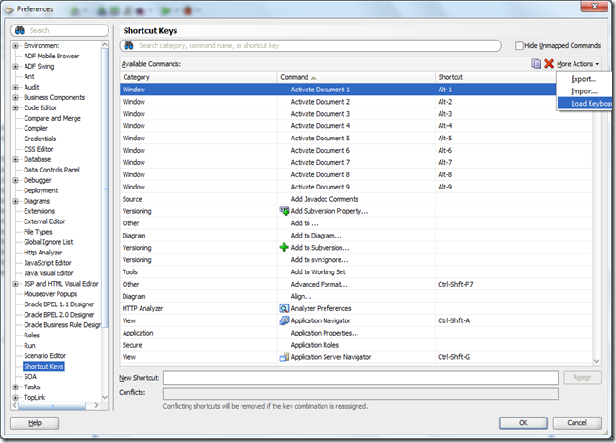Select Shortcut Keys in the tree
Viewport: 616px width, 443px height.
tap(43, 366)
